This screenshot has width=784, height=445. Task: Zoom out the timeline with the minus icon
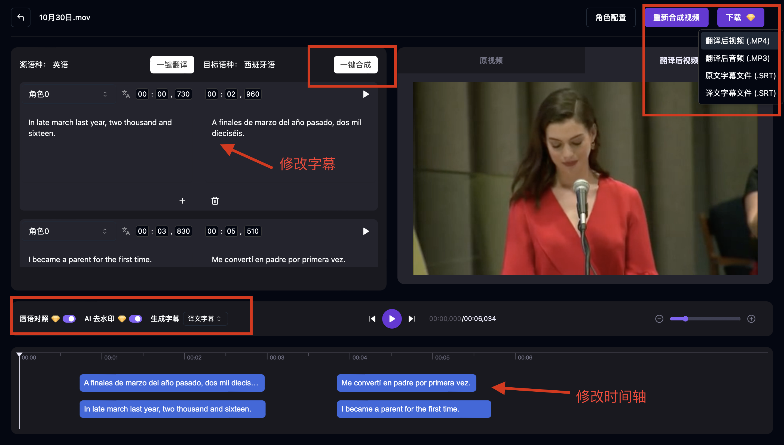click(x=659, y=319)
